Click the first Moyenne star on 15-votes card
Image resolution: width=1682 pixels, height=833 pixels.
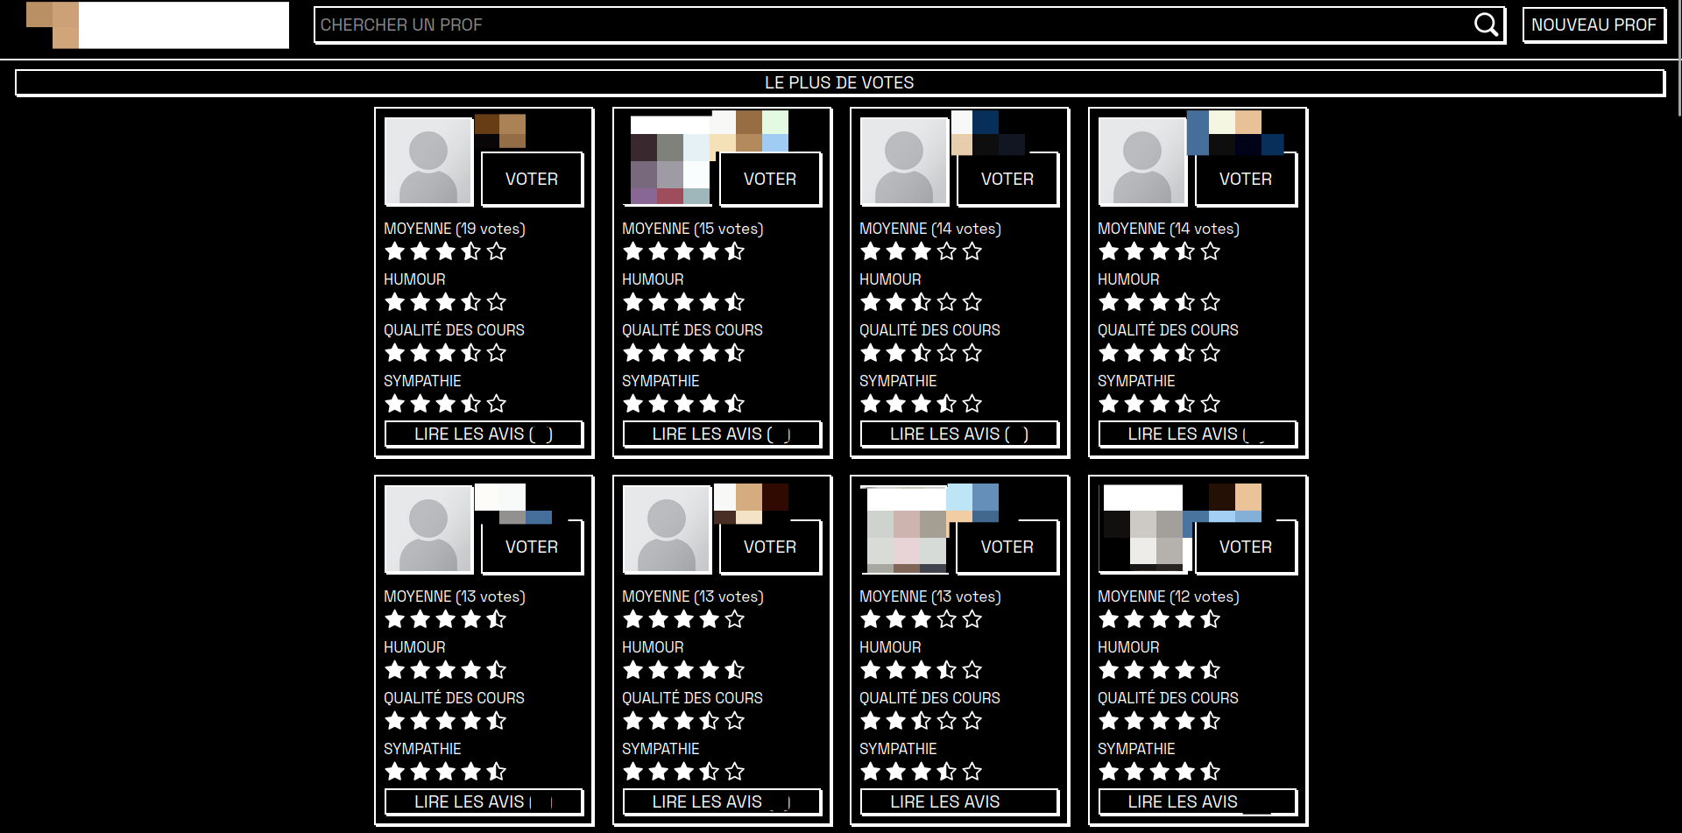(x=633, y=251)
